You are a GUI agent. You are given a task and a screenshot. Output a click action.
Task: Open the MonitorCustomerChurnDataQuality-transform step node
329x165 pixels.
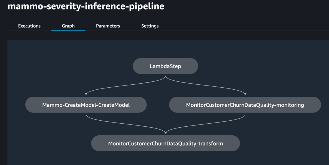[165, 143]
